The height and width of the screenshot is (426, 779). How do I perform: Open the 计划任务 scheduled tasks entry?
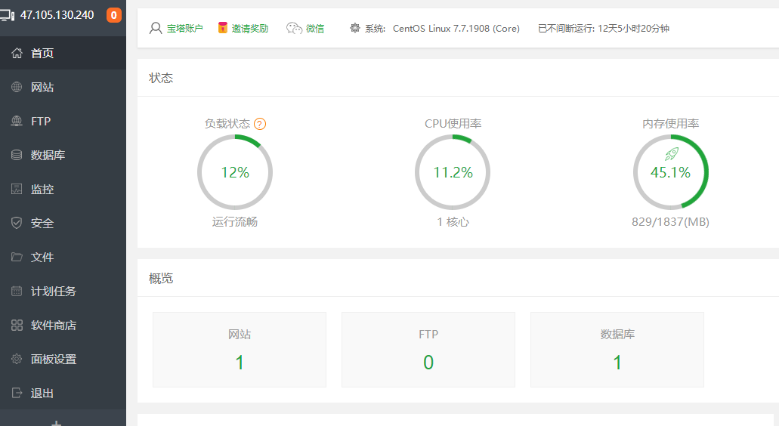coord(63,292)
